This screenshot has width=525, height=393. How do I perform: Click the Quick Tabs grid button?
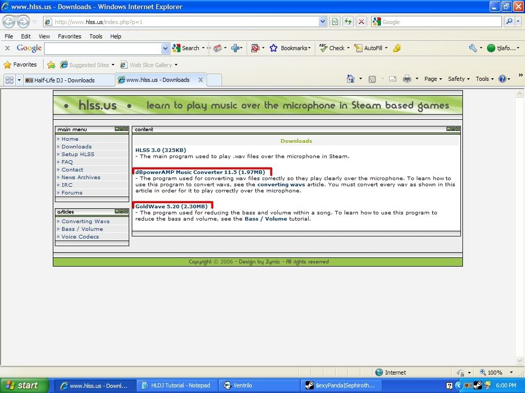[x=9, y=80]
